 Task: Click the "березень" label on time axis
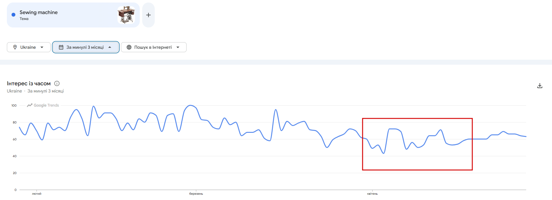point(196,194)
